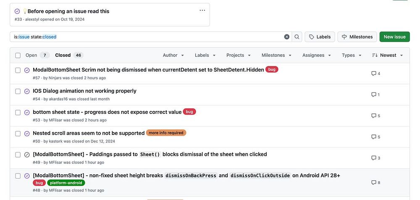Image resolution: width=420 pixels, height=200 pixels.
Task: Open the pinned issue three-dot menu
Action: (x=202, y=11)
